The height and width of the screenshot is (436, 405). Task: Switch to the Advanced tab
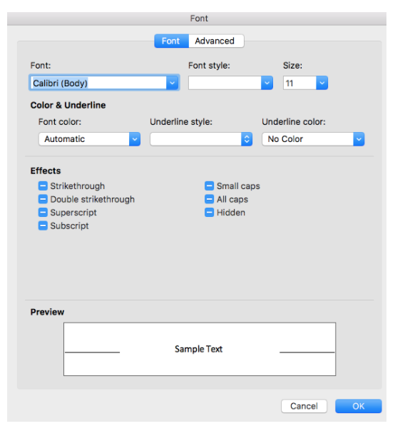pyautogui.click(x=216, y=41)
